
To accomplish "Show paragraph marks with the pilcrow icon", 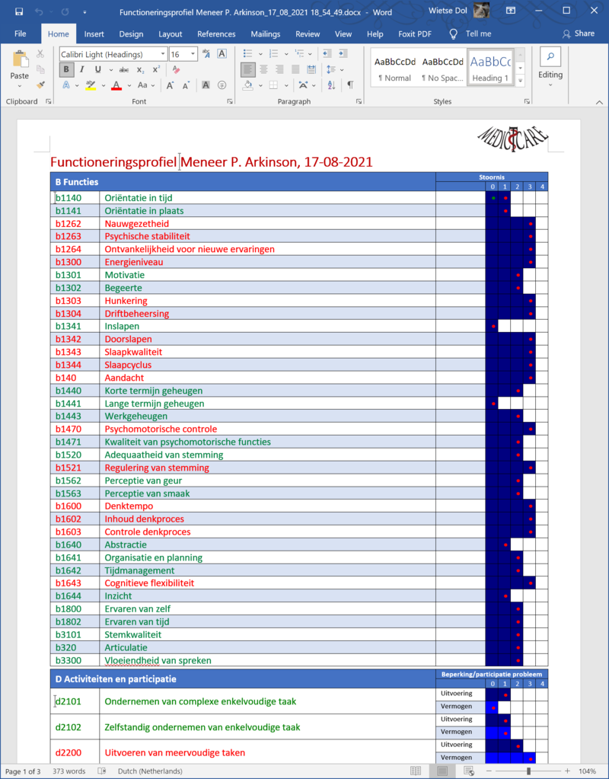I will pos(350,85).
